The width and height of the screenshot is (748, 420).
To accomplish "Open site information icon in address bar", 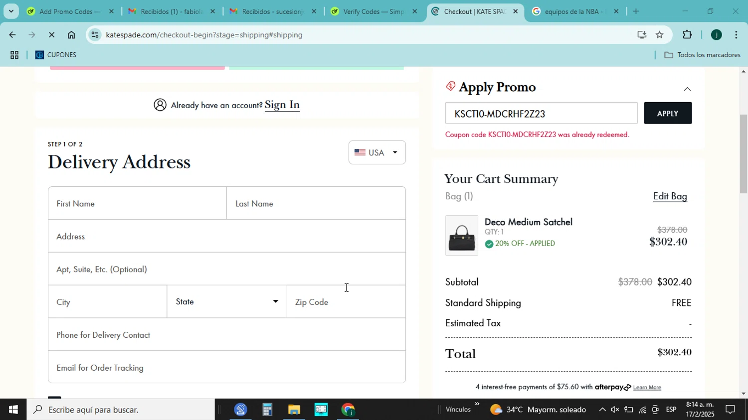I will [95, 35].
